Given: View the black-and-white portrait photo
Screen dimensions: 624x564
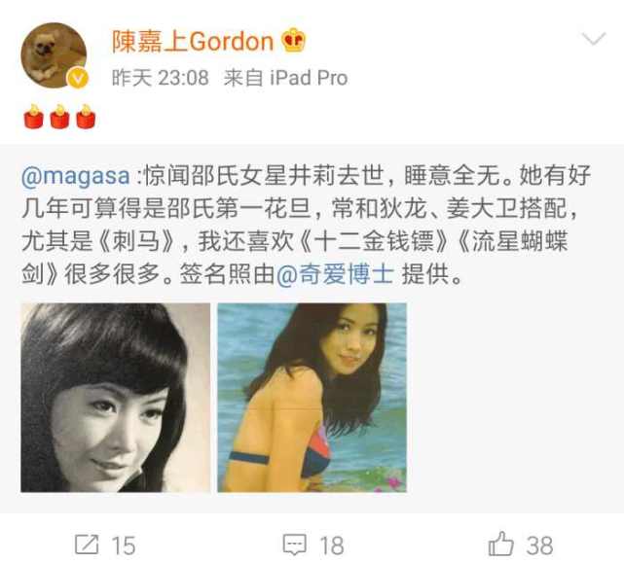Looking at the screenshot, I should pyautogui.click(x=116, y=398).
